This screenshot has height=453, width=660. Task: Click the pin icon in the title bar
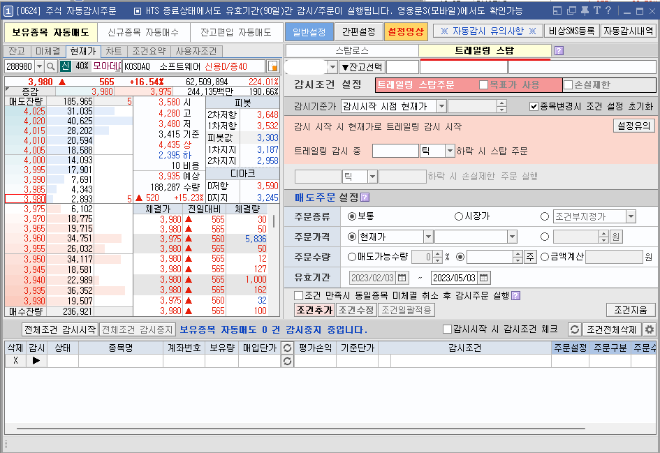click(x=585, y=10)
